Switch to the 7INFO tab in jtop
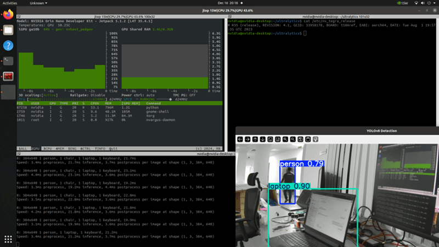The image size is (439, 247). point(100,149)
